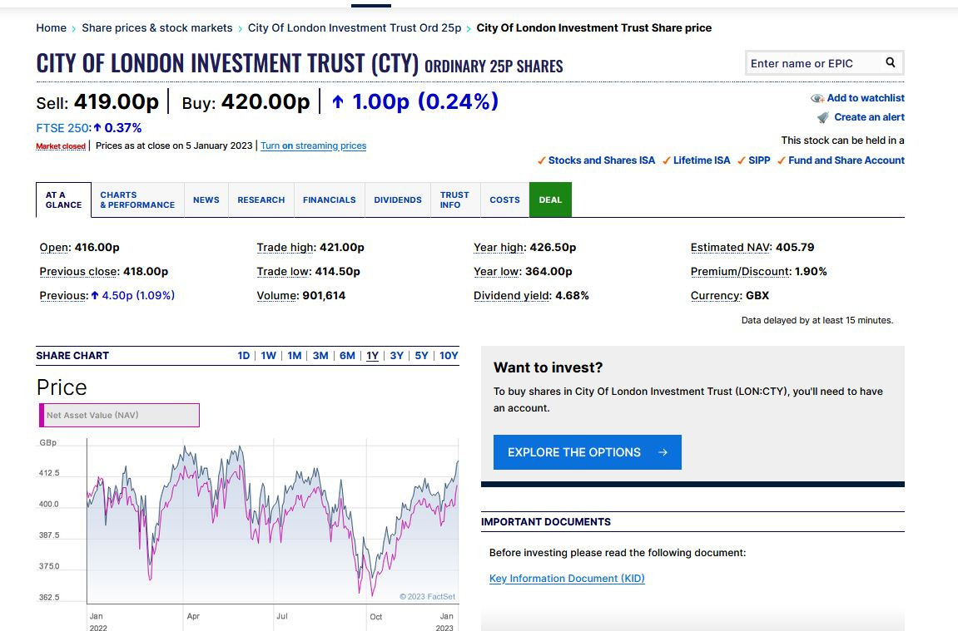Open the At a Glance tab
The width and height of the screenshot is (958, 631).
click(x=63, y=200)
